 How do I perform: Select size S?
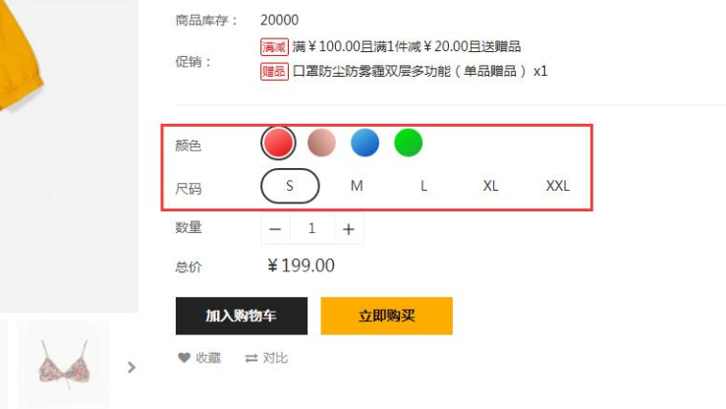tap(290, 186)
